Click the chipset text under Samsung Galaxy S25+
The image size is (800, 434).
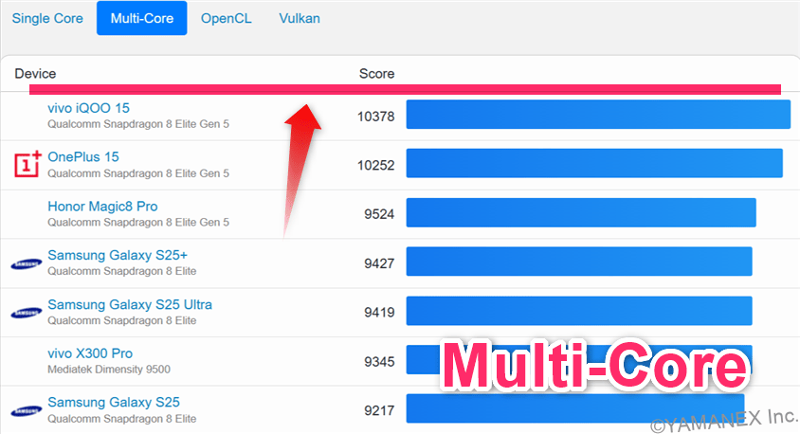(x=122, y=271)
